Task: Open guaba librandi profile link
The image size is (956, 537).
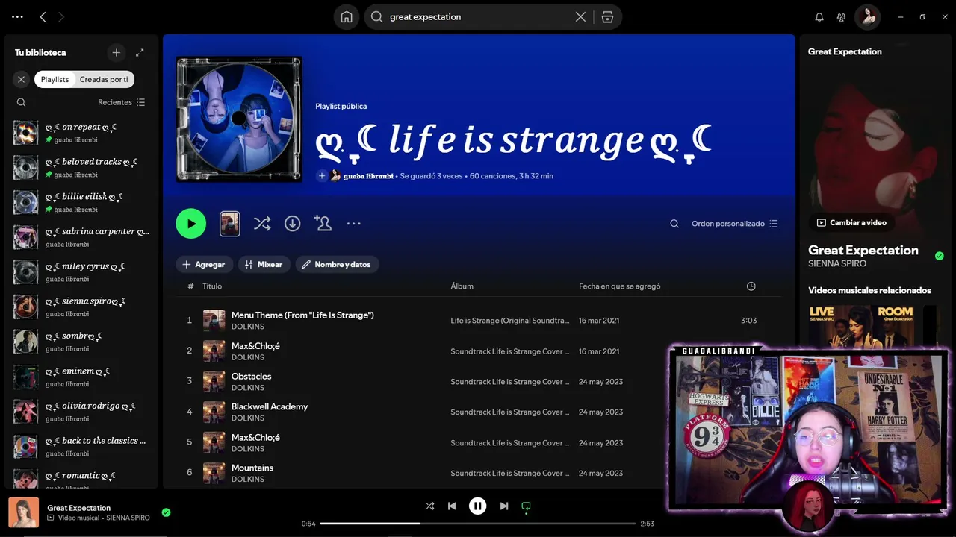Action: pyautogui.click(x=368, y=176)
